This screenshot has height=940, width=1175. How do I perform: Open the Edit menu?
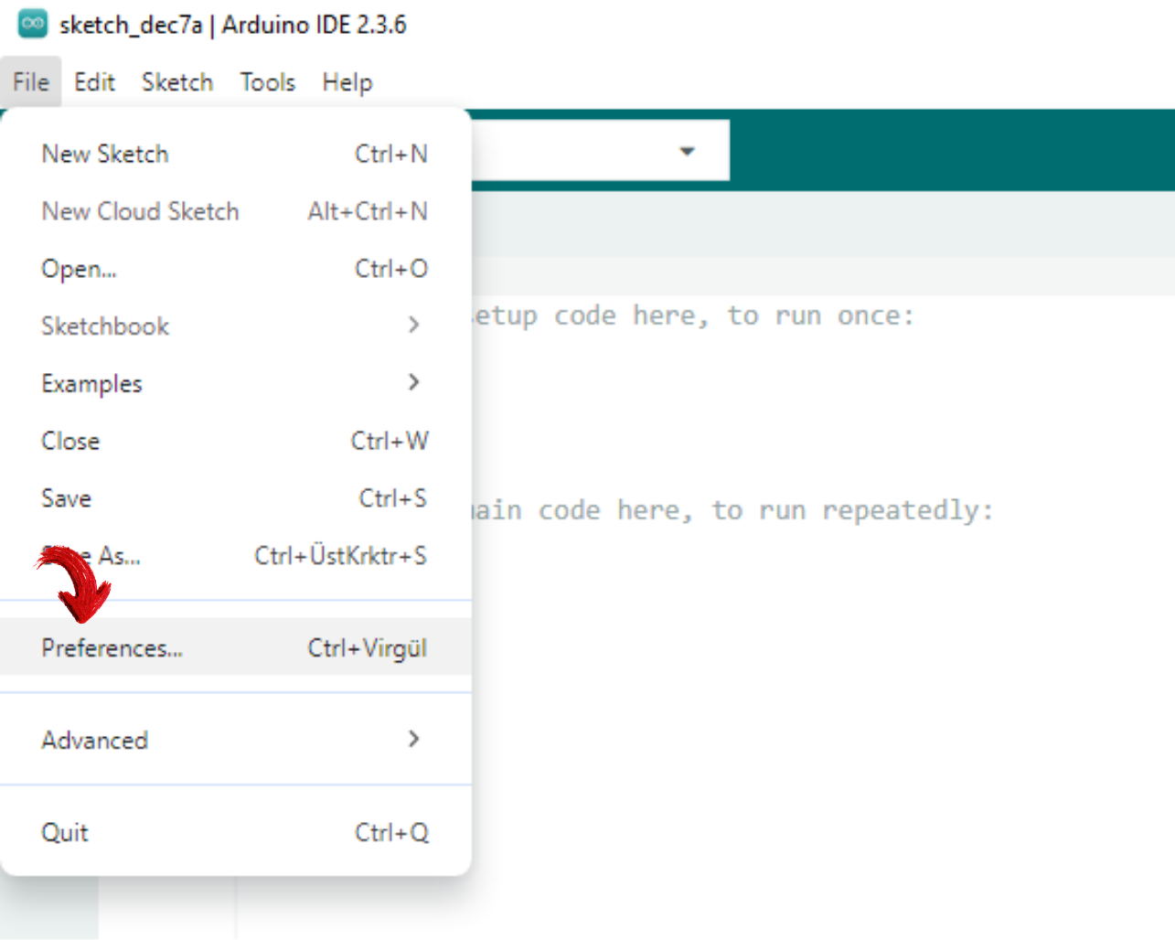[x=94, y=82]
